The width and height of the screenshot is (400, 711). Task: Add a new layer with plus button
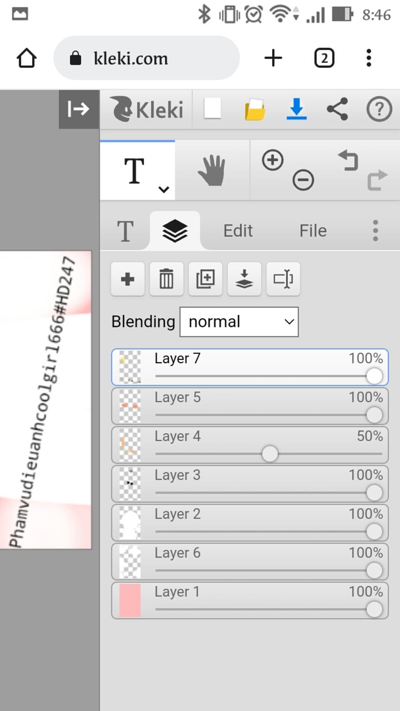pos(128,279)
